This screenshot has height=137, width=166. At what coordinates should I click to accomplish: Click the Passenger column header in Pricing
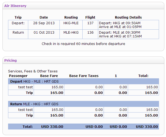(x=18, y=76)
